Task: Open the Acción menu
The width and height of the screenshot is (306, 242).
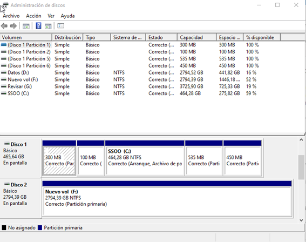Action: pyautogui.click(x=33, y=16)
